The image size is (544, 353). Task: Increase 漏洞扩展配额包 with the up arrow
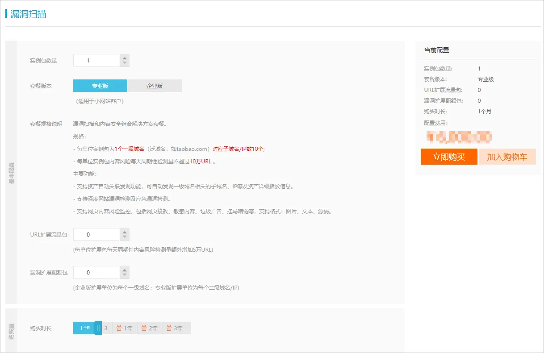[125, 270]
